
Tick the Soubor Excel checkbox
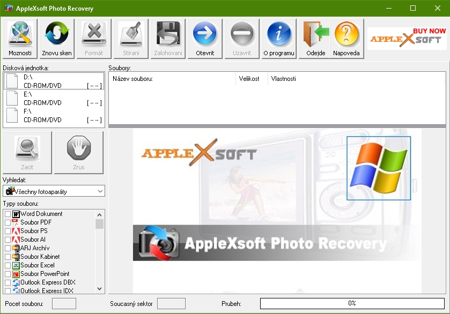(8, 266)
